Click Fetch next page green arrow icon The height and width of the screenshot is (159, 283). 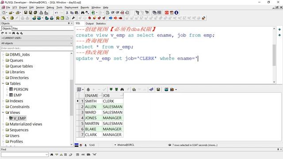click(x=111, y=89)
